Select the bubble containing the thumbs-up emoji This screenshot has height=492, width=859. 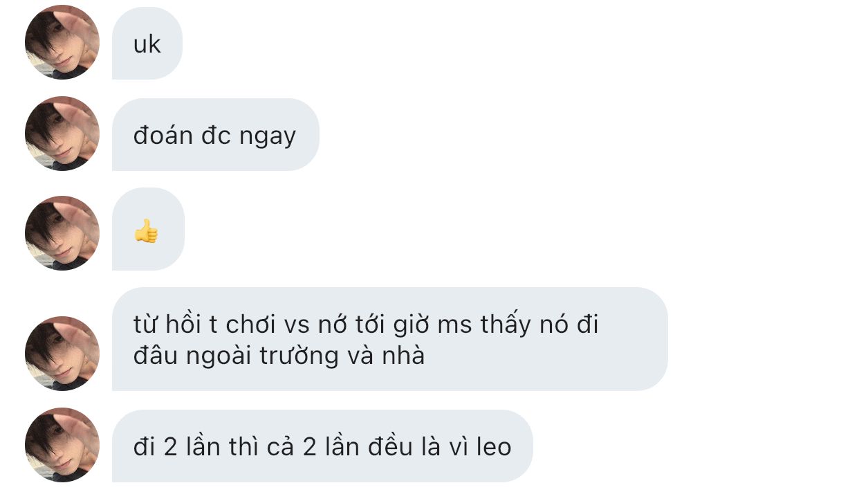[148, 229]
